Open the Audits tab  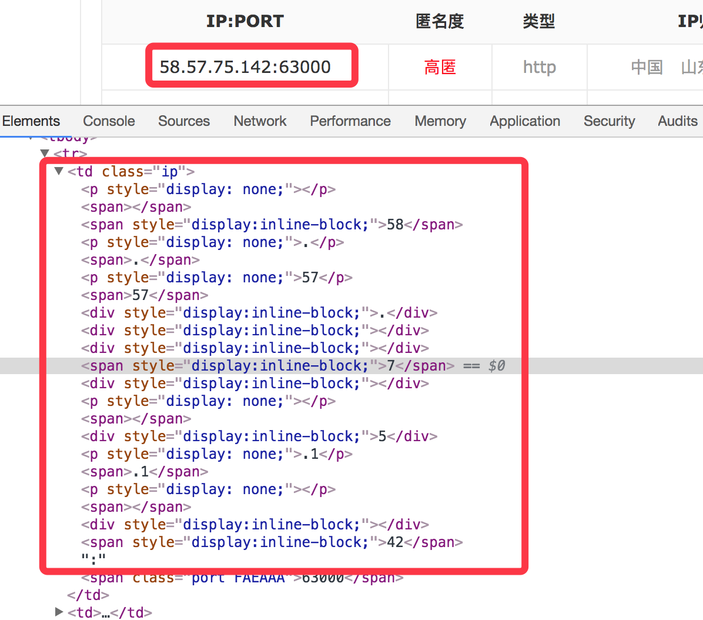pyautogui.click(x=677, y=121)
